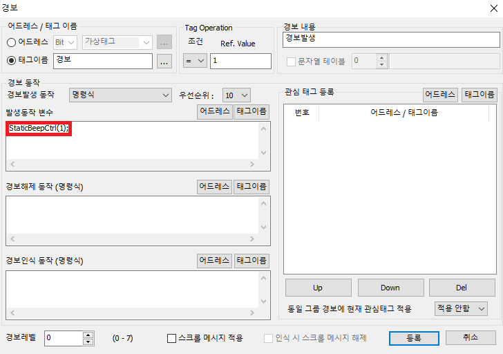Click the 경보레벨 input field
Viewport: 503px width, 354px height.
[64, 338]
